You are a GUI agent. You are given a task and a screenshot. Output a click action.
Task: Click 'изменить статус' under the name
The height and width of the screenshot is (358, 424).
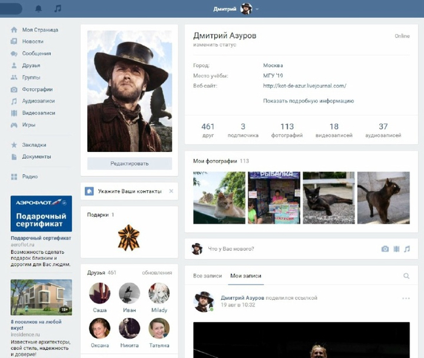click(214, 45)
